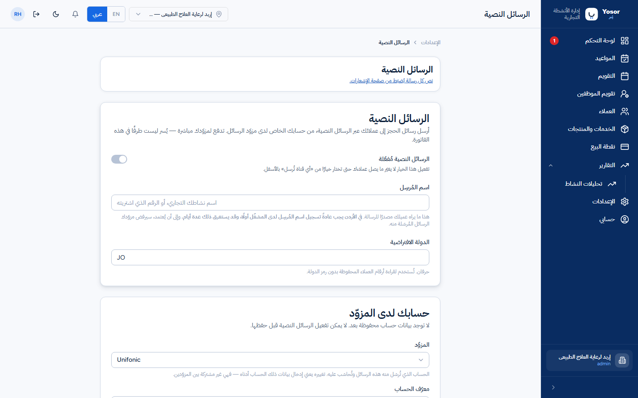Click the calendar icon beside التقويم
Image resolution: width=638 pixels, height=398 pixels.
[x=625, y=76]
